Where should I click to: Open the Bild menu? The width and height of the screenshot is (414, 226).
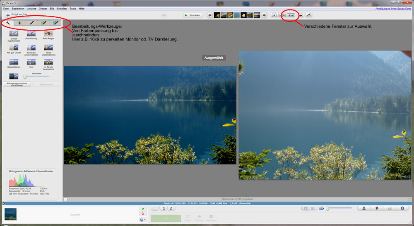point(52,8)
